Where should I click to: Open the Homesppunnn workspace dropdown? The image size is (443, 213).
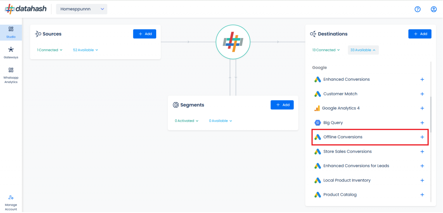(x=82, y=9)
